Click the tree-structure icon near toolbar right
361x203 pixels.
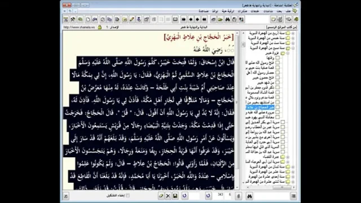click(280, 19)
